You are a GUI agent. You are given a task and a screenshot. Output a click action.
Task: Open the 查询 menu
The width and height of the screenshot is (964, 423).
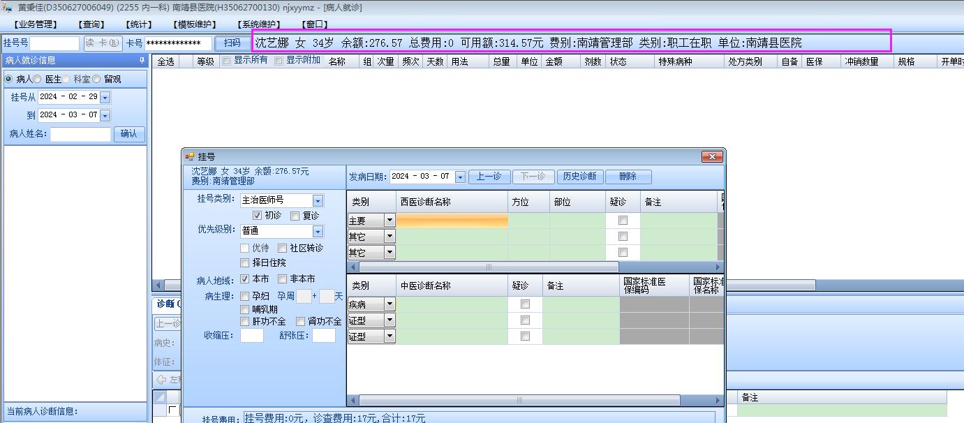(91, 24)
